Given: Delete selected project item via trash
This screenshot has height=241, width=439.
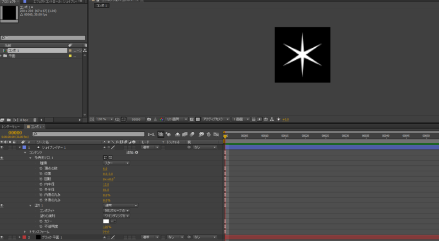Looking at the screenshot, I should tap(35, 120).
